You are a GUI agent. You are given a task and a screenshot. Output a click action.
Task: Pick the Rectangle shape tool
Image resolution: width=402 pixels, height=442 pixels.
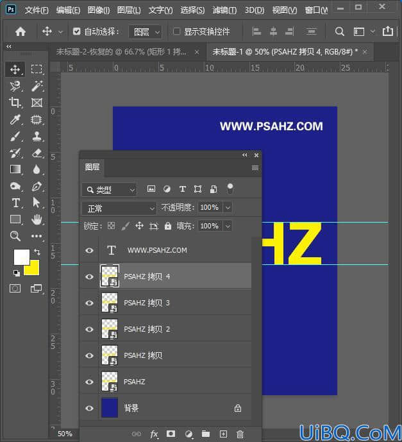pyautogui.click(x=15, y=219)
